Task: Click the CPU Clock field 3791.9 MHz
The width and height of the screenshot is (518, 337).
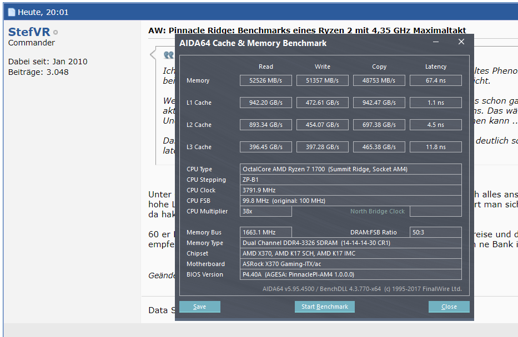Action: [x=350, y=190]
